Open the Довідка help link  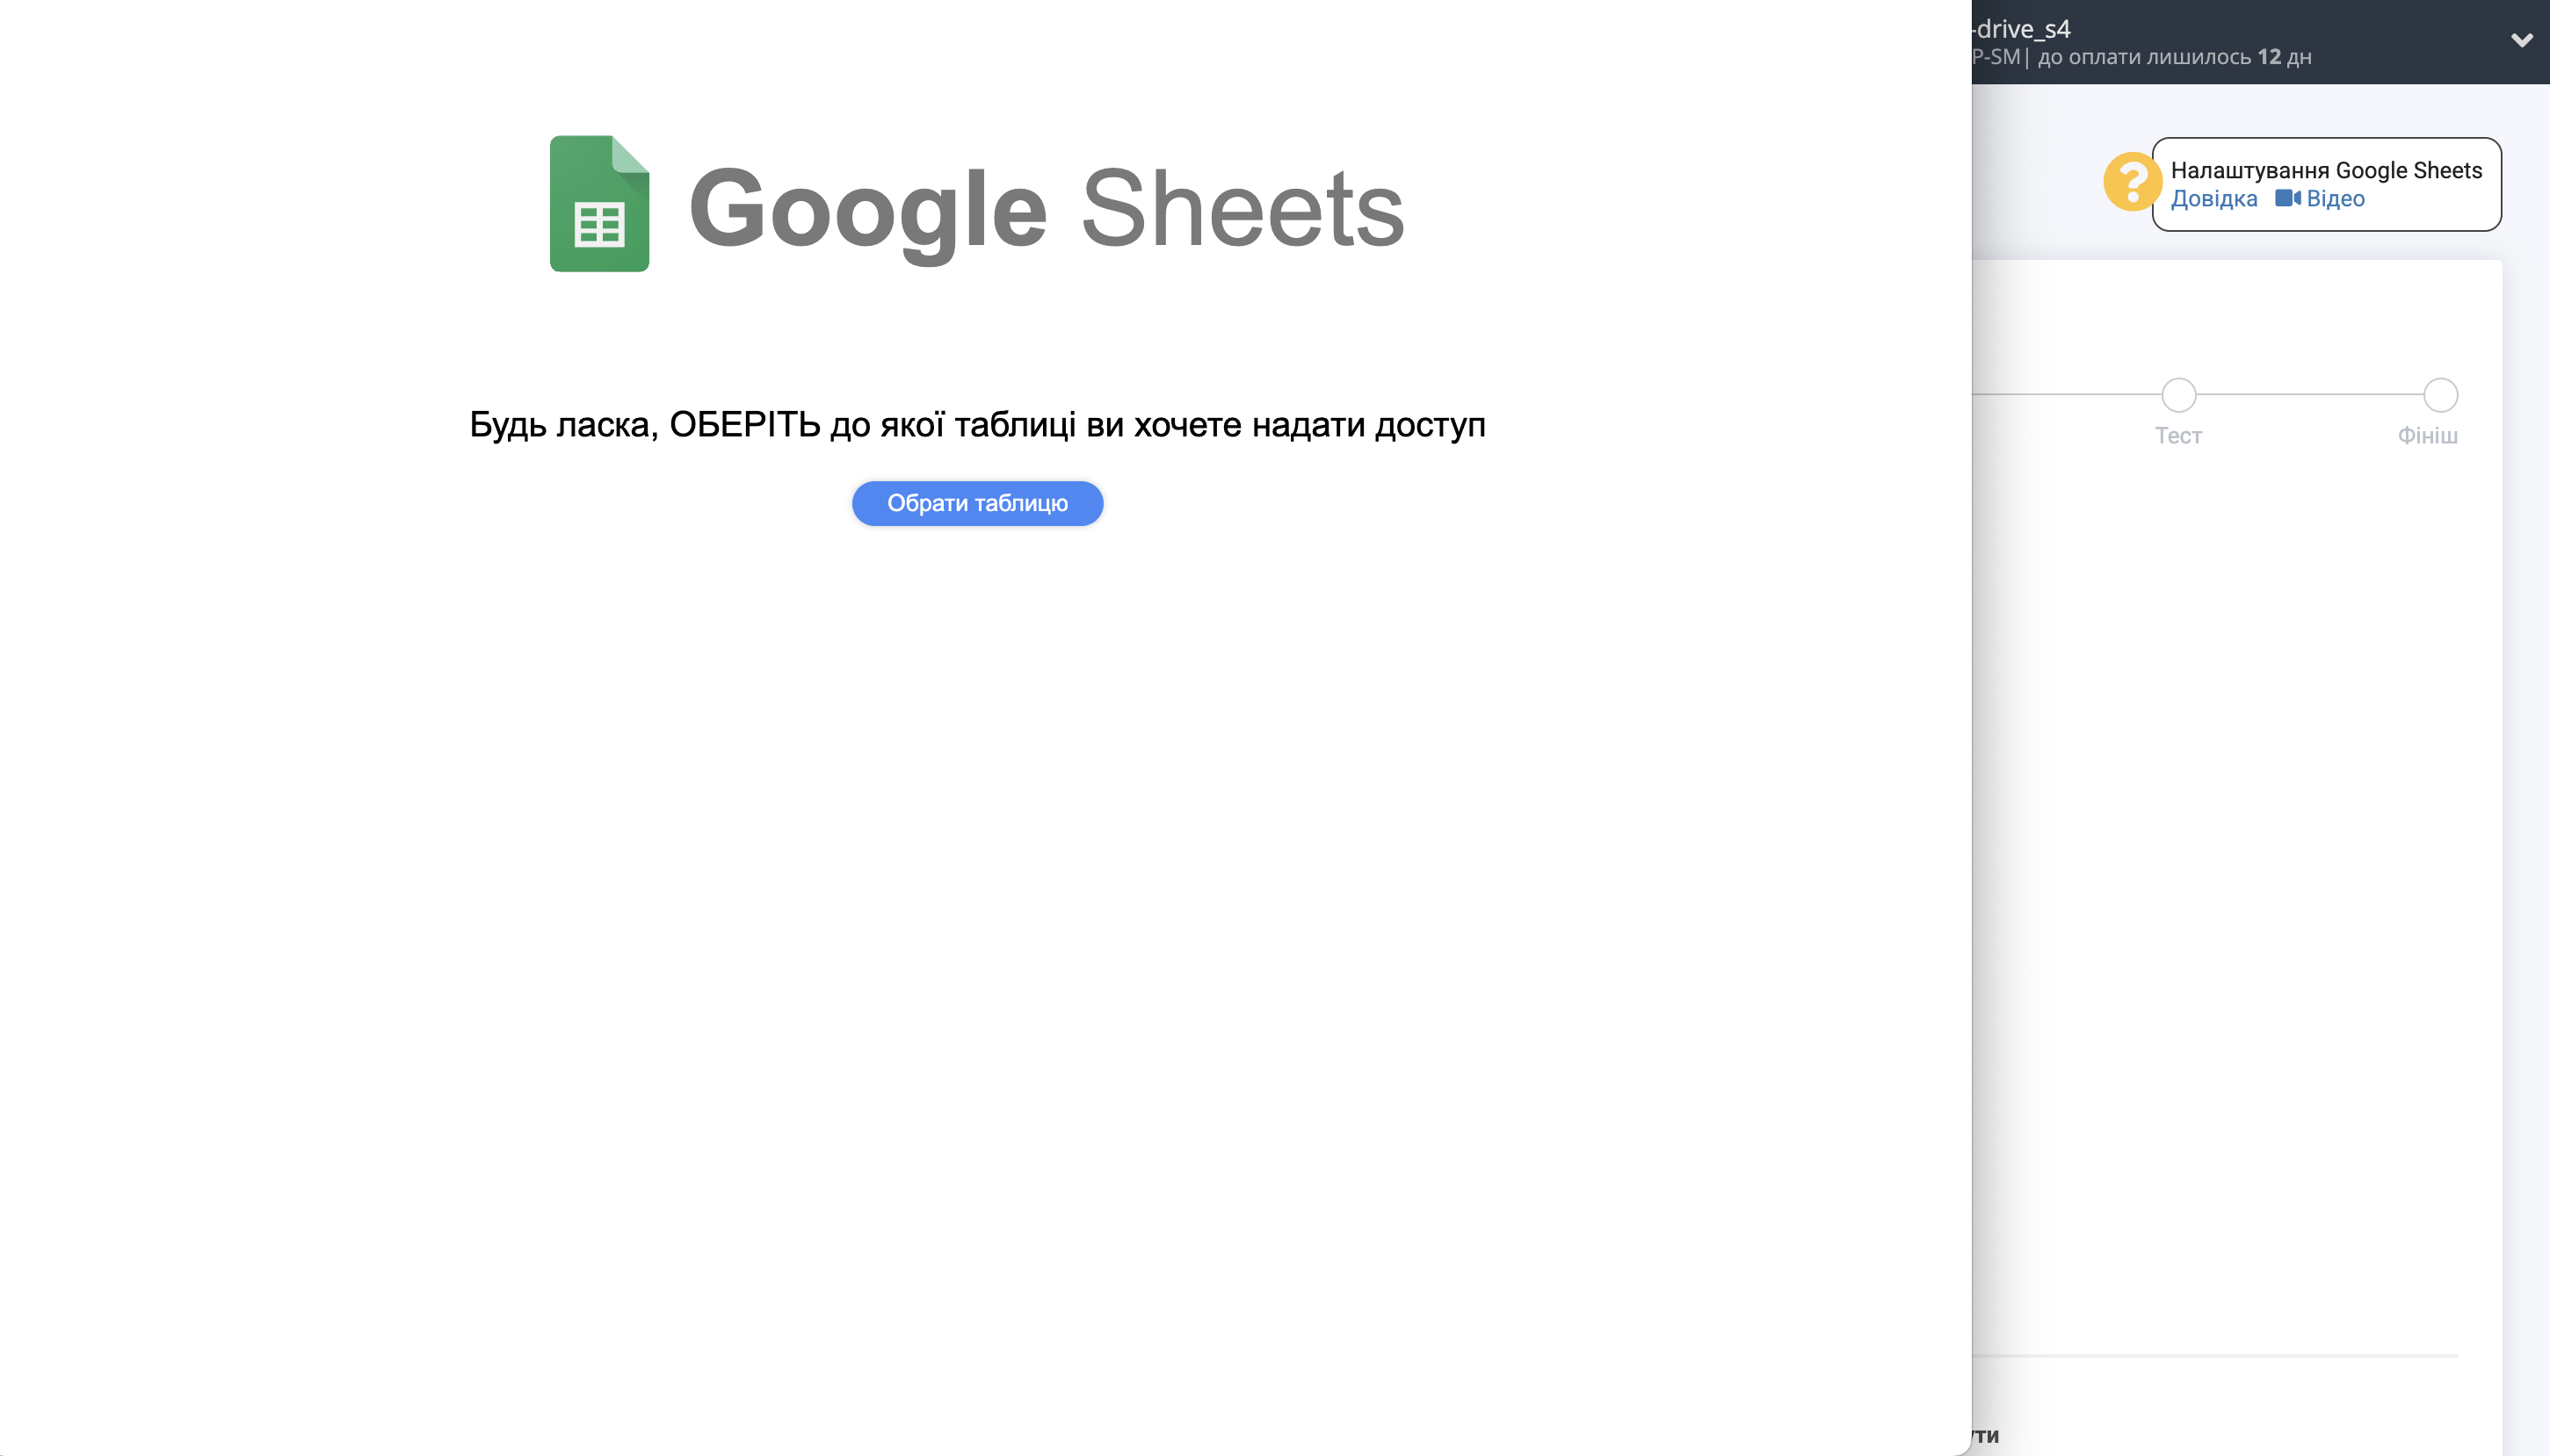click(2213, 199)
